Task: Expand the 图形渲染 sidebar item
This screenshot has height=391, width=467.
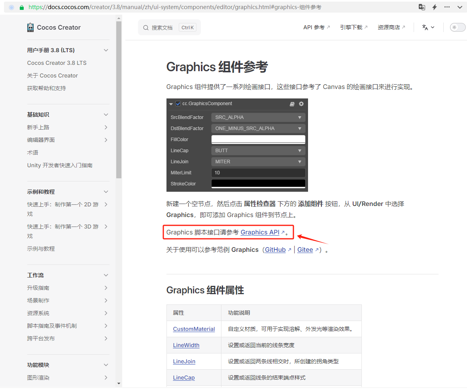Action: click(x=106, y=378)
